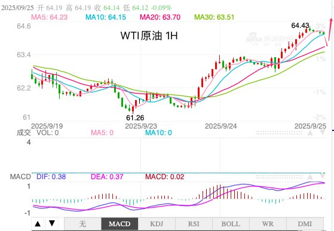334x231 pixels.
Task: Click the MA30 legend label in green
Action: [215, 17]
